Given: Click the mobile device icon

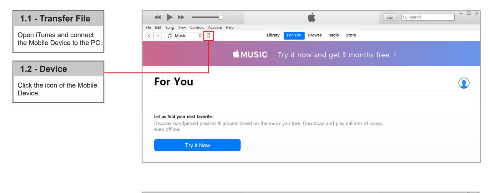Looking at the screenshot, I should coord(209,35).
